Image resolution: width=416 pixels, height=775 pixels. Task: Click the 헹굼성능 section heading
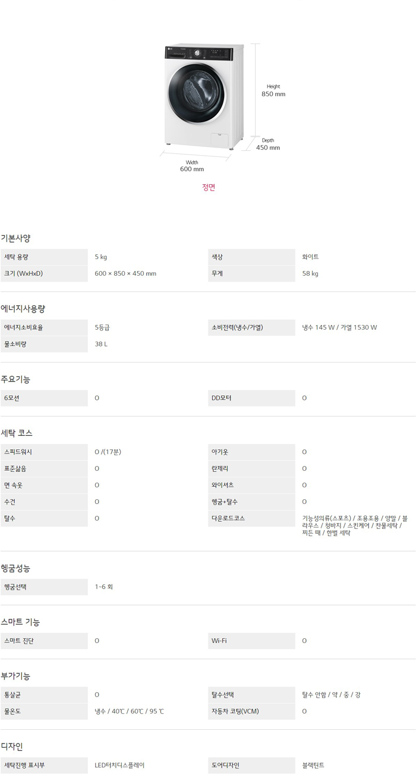(15, 568)
